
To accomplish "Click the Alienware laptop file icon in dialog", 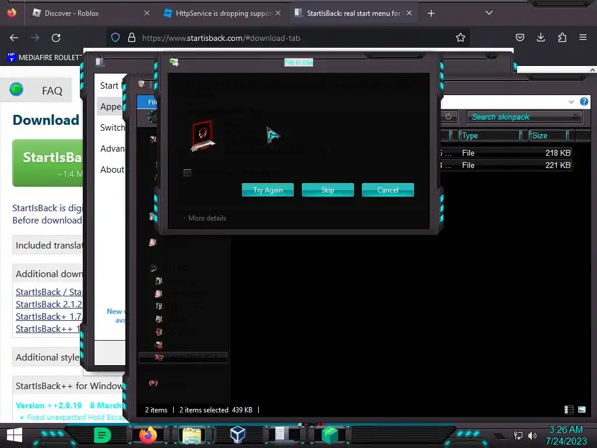I will (x=202, y=135).
